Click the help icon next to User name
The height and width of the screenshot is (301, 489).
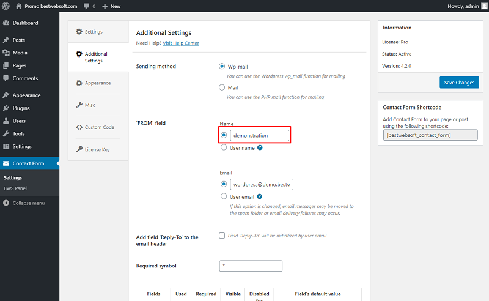260,147
